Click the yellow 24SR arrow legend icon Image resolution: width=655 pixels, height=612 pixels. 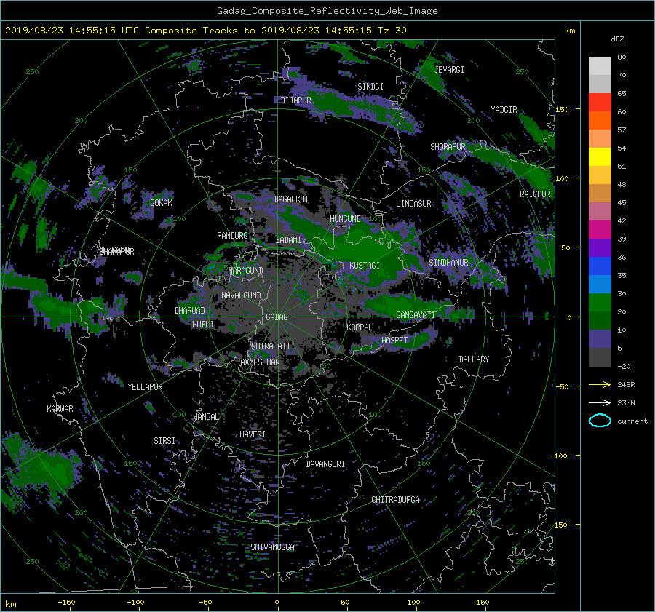600,384
